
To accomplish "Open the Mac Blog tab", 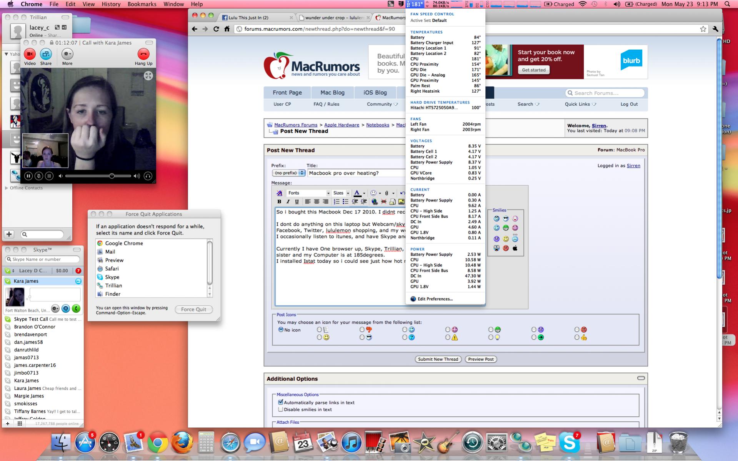I will pyautogui.click(x=333, y=93).
